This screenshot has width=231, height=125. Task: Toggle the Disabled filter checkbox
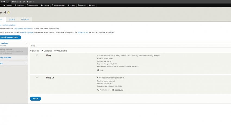pyautogui.click(x=42, y=51)
